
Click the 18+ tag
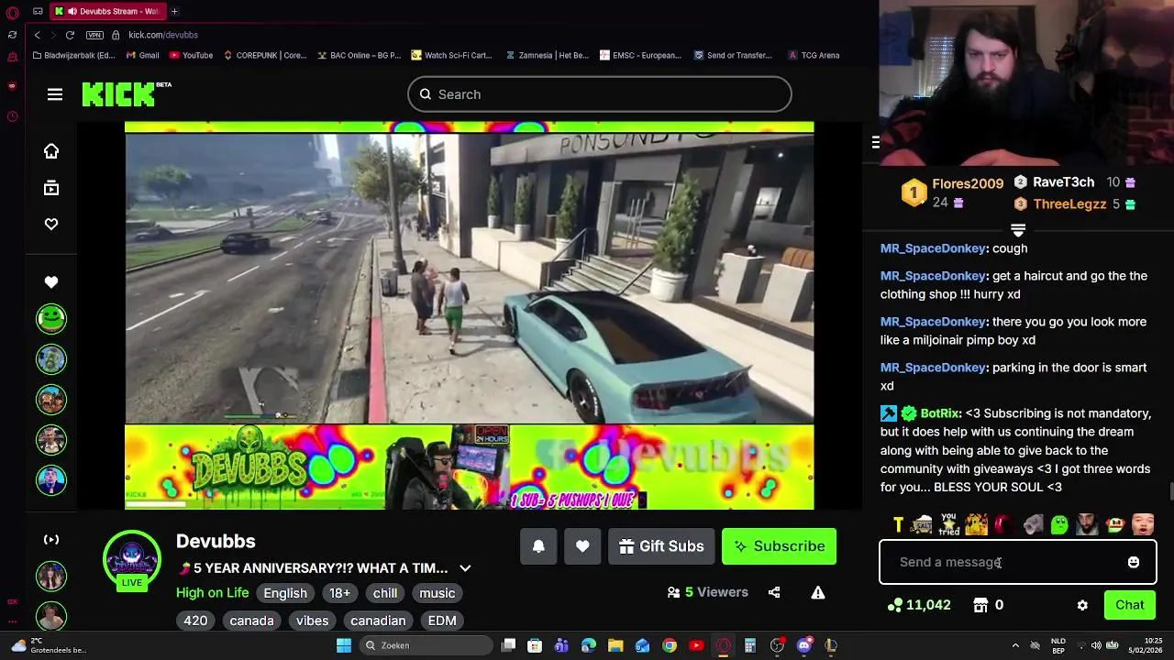tap(339, 593)
